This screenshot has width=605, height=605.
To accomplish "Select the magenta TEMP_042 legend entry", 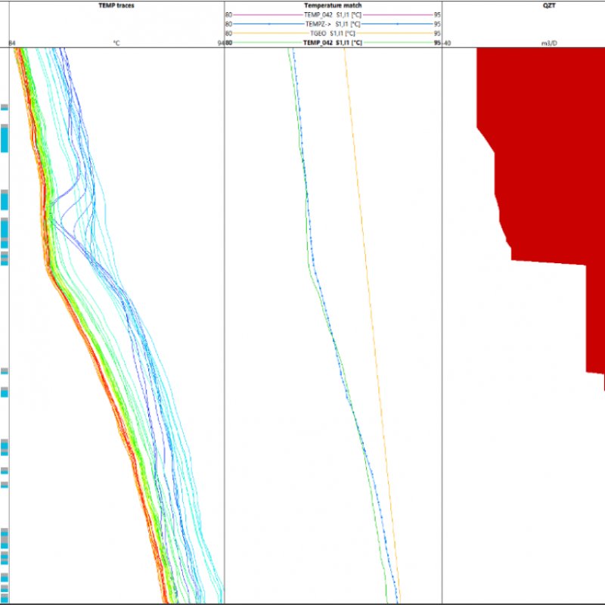I will tap(333, 14).
